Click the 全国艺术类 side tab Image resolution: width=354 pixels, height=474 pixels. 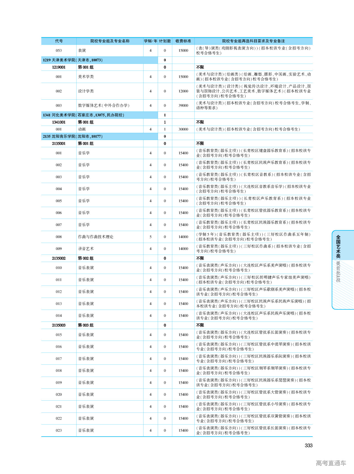click(x=338, y=246)
